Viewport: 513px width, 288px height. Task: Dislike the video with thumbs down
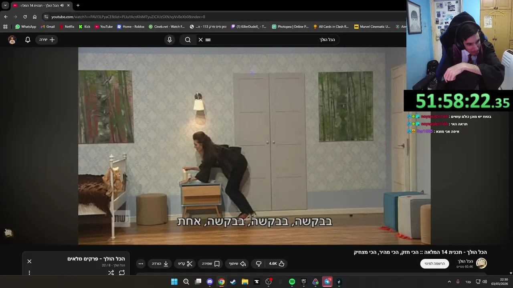coord(259,264)
